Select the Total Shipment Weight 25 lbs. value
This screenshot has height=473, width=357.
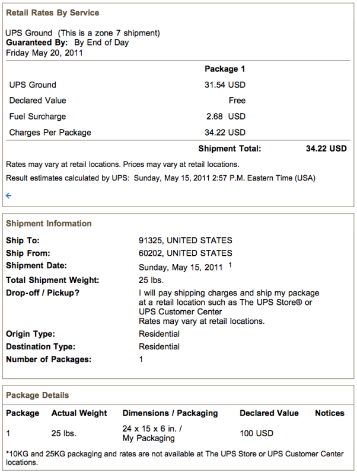pos(151,280)
